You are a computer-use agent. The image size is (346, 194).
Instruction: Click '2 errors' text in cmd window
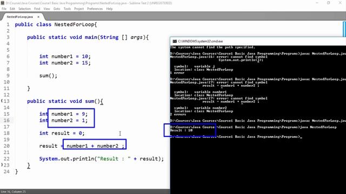[x=178, y=114]
